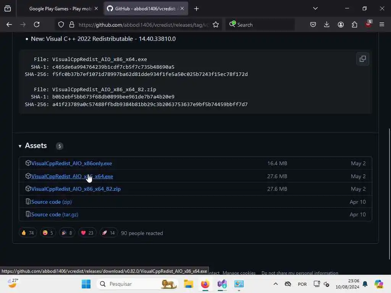Open the notification bell icon
Image resolution: width=391 pixels, height=293 pixels.
365,284
